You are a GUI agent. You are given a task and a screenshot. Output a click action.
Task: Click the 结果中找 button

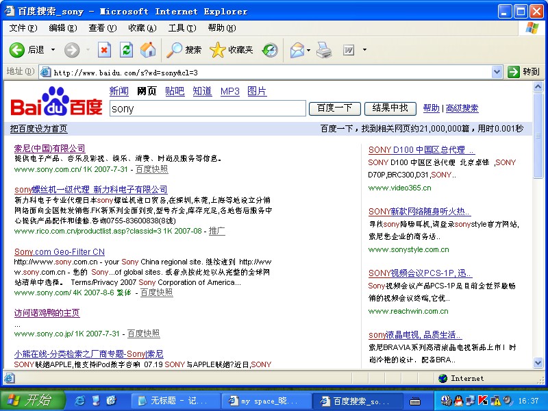[x=390, y=108]
